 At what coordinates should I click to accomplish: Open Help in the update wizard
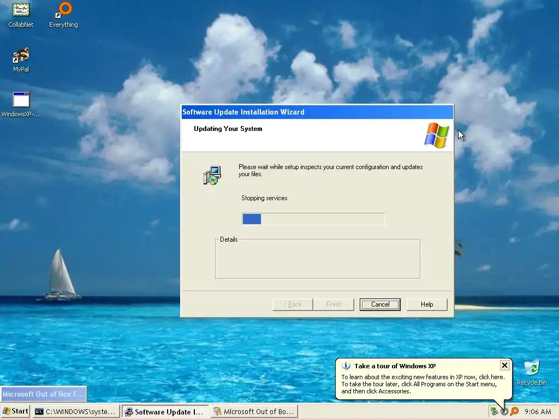tap(427, 304)
